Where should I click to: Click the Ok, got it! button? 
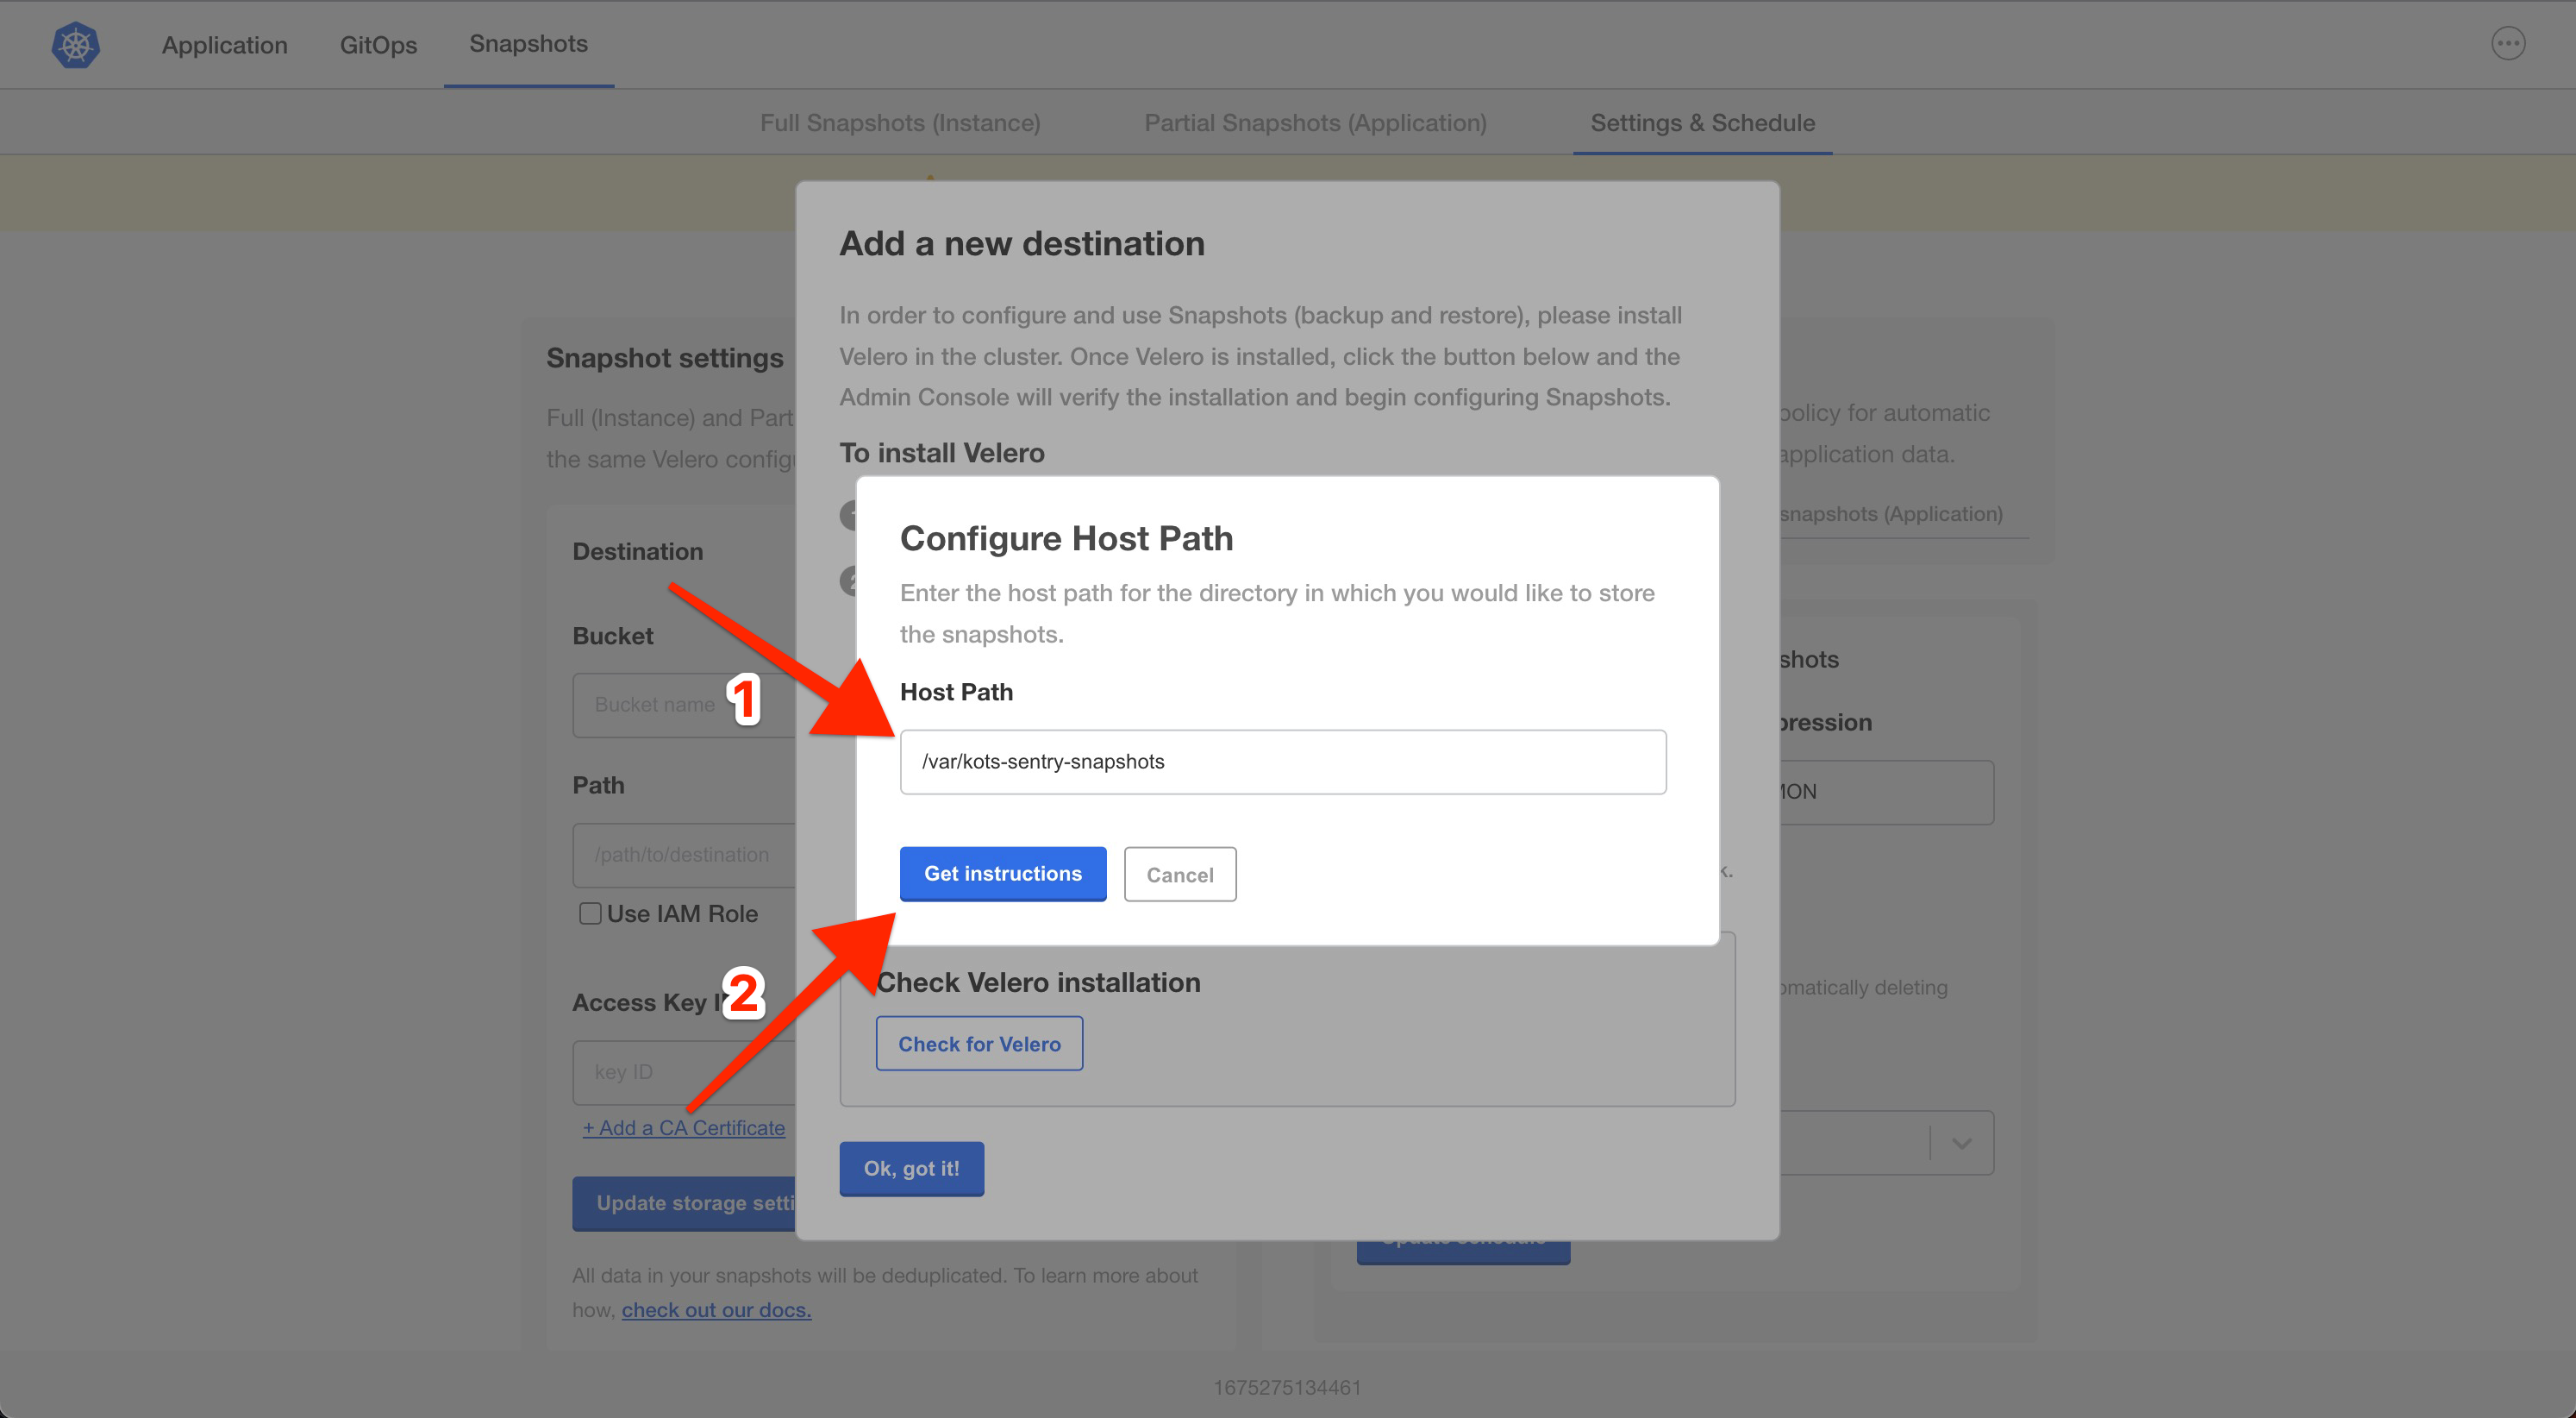(x=911, y=1168)
